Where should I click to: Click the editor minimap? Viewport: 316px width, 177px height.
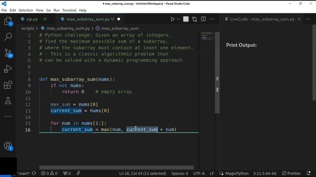pos(207,36)
